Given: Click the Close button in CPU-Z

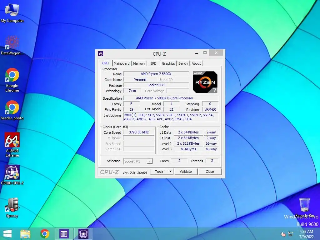Looking at the screenshot, I should click(x=210, y=172).
